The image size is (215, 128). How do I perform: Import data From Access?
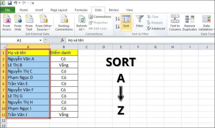point(6,23)
